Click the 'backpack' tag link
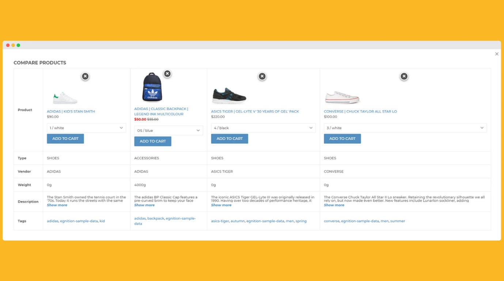Screen dimensions: 504x281 point(156,219)
